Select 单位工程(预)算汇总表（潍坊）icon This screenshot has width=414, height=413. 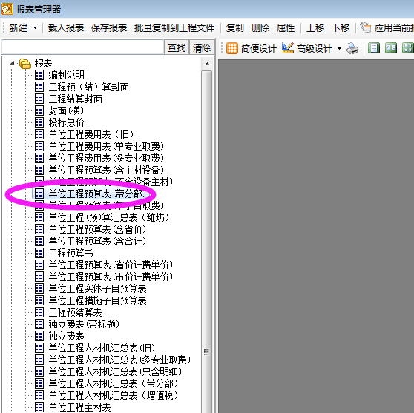[39, 217]
